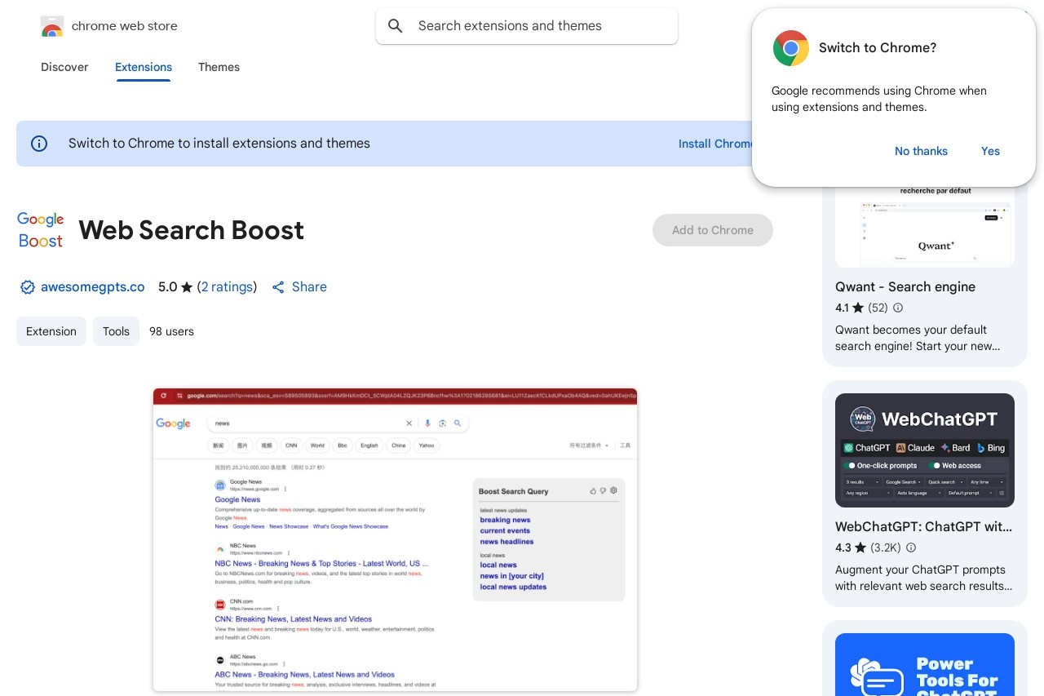Open the Themes tab
Screen dimensions: 1044x696
219,67
